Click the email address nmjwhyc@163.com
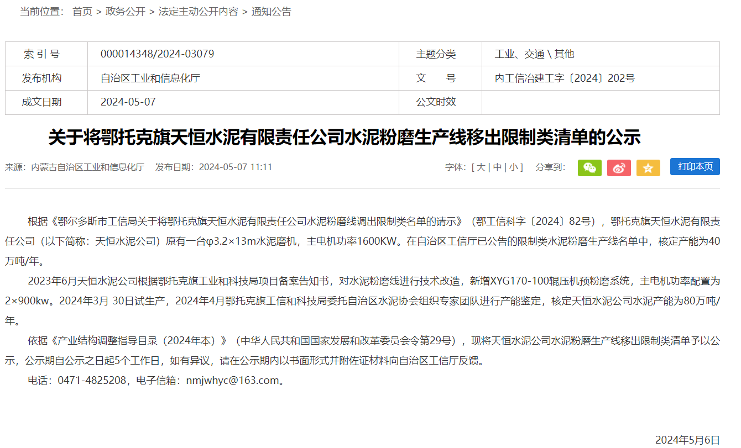 (232, 381)
